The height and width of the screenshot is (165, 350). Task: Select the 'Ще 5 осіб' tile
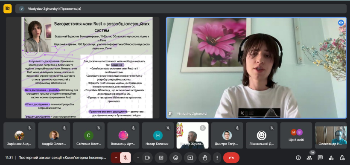pos(296,135)
